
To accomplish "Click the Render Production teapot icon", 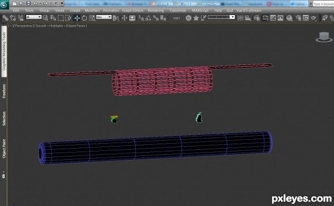I will click(313, 18).
